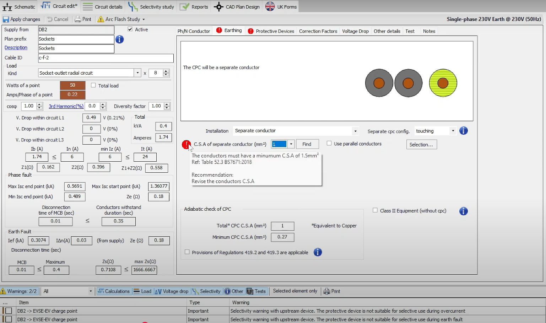
Task: Enable the Total load checkbox
Action: click(93, 85)
